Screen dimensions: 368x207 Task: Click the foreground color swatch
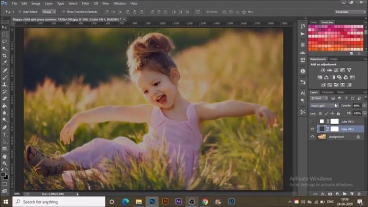click(x=3, y=174)
